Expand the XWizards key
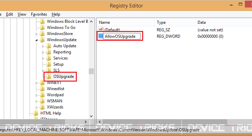252x136 pixels. (36, 107)
